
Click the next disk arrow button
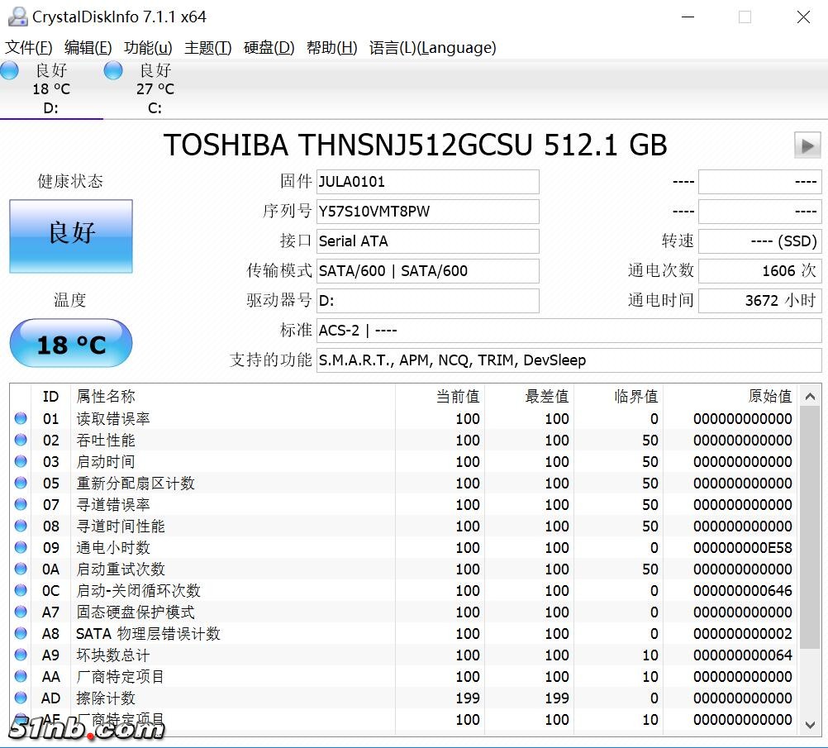point(807,145)
